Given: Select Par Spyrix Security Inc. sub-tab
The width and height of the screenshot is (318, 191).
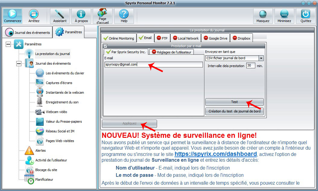Looking at the screenshot, I should 126,52.
